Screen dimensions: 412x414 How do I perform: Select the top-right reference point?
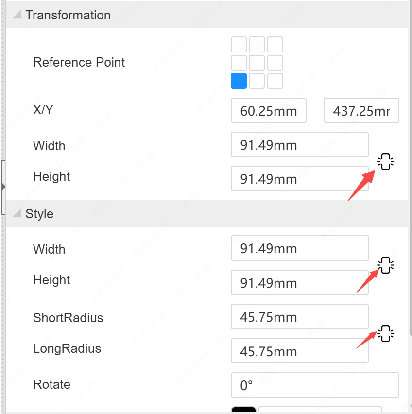[x=275, y=44]
